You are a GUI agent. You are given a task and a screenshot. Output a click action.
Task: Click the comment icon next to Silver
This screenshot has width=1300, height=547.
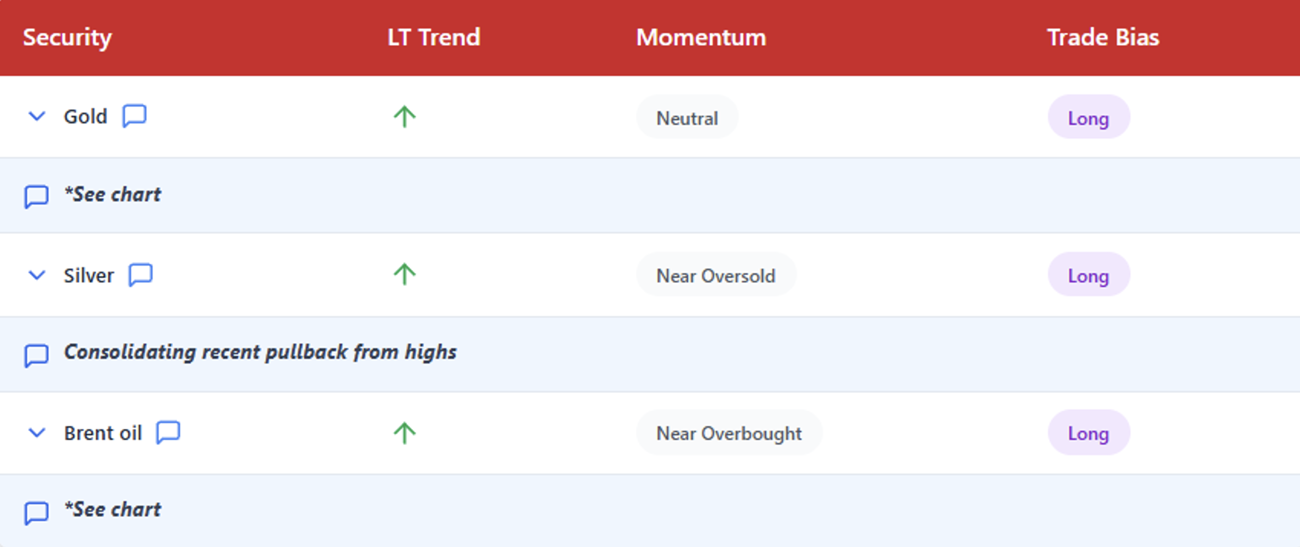(140, 275)
